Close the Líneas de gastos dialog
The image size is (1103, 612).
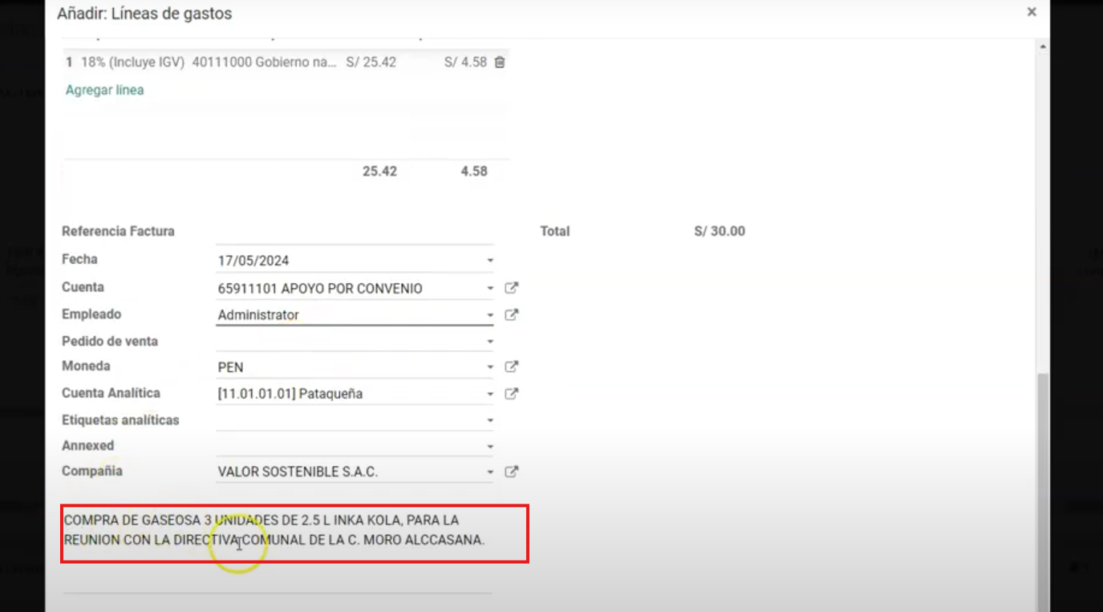(x=1032, y=12)
